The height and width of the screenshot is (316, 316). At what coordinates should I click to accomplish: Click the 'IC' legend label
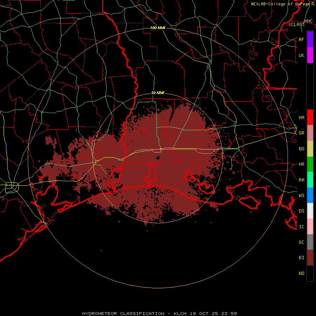tap(301, 226)
